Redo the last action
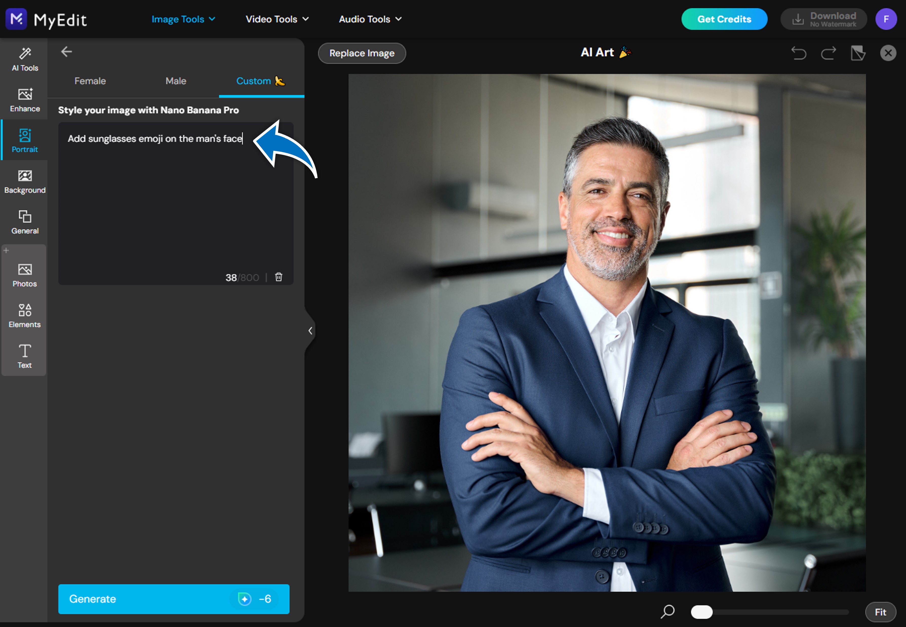The width and height of the screenshot is (906, 627). coord(828,53)
